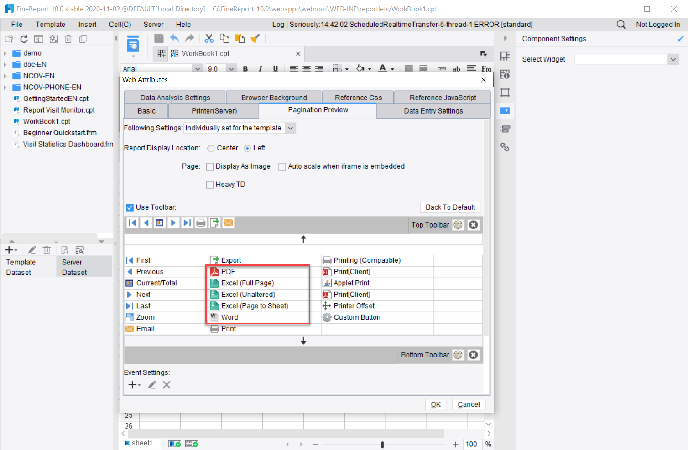The image size is (688, 450).
Task: Select Left report display location
Action: 247,148
